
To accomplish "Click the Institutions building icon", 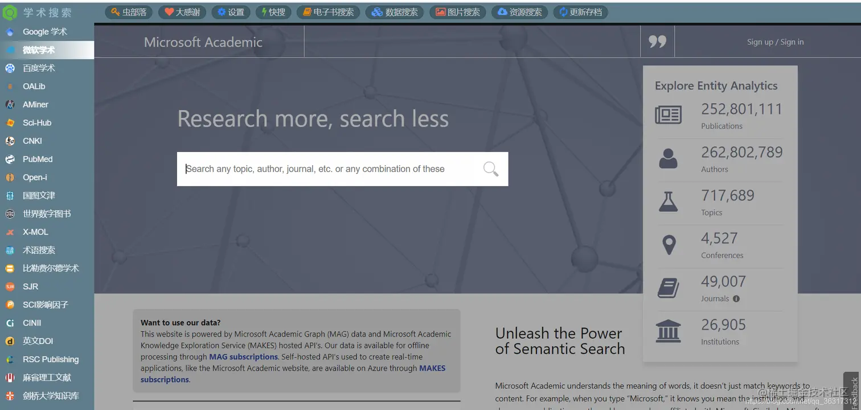I will 668,331.
